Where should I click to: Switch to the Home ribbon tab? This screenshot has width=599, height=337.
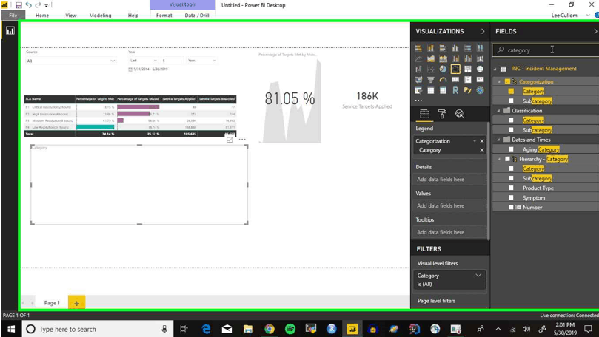tap(42, 16)
